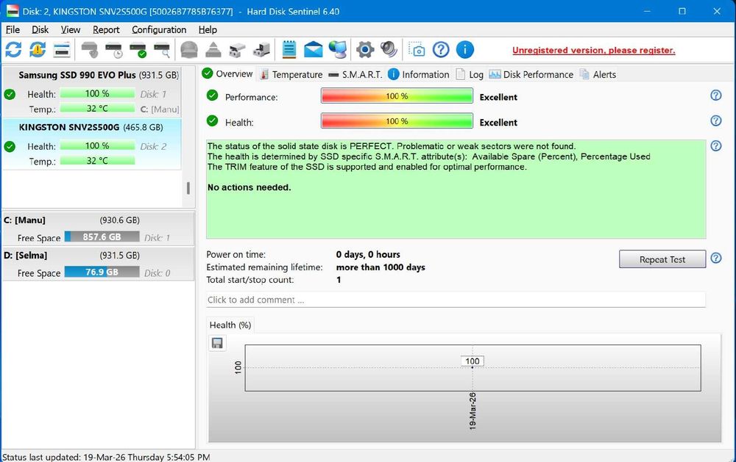This screenshot has height=462, width=736.
Task: Click the disk list scrollbar handle
Action: pyautogui.click(x=188, y=188)
